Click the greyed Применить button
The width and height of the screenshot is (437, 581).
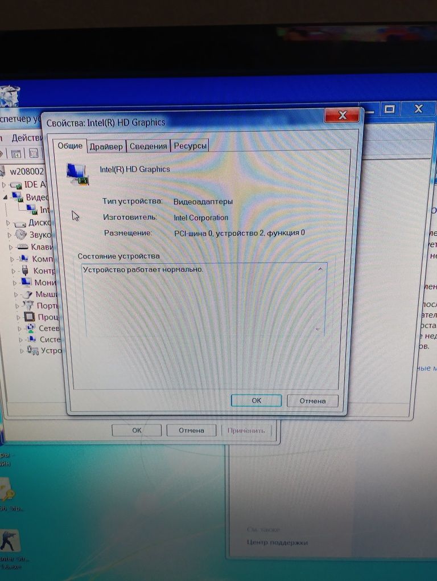coord(246,431)
